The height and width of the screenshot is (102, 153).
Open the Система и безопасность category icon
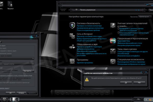pyautogui.click(x=72, y=25)
